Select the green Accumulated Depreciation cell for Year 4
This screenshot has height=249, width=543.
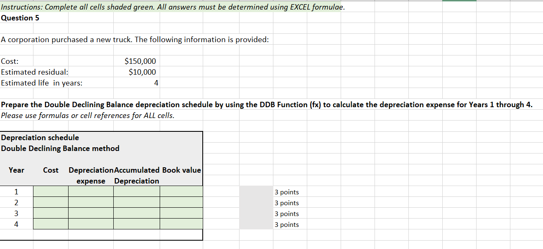click(x=137, y=224)
